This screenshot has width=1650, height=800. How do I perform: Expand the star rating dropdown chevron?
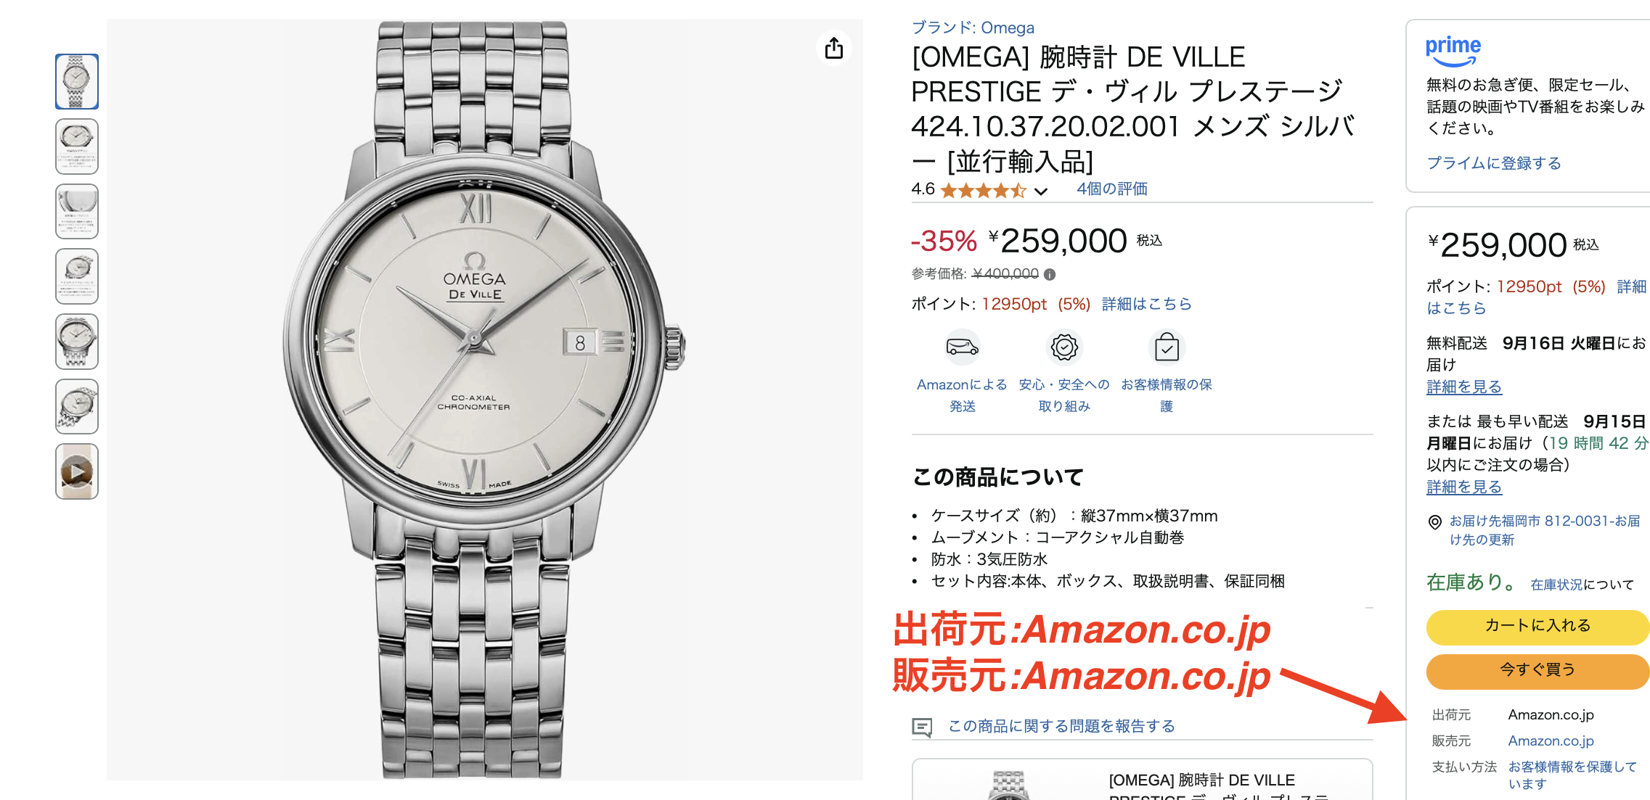tap(1041, 191)
